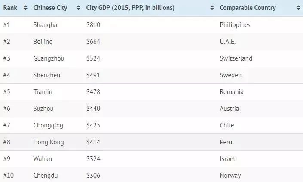
Task: Click Chengdu in the last row
Action: [46, 176]
